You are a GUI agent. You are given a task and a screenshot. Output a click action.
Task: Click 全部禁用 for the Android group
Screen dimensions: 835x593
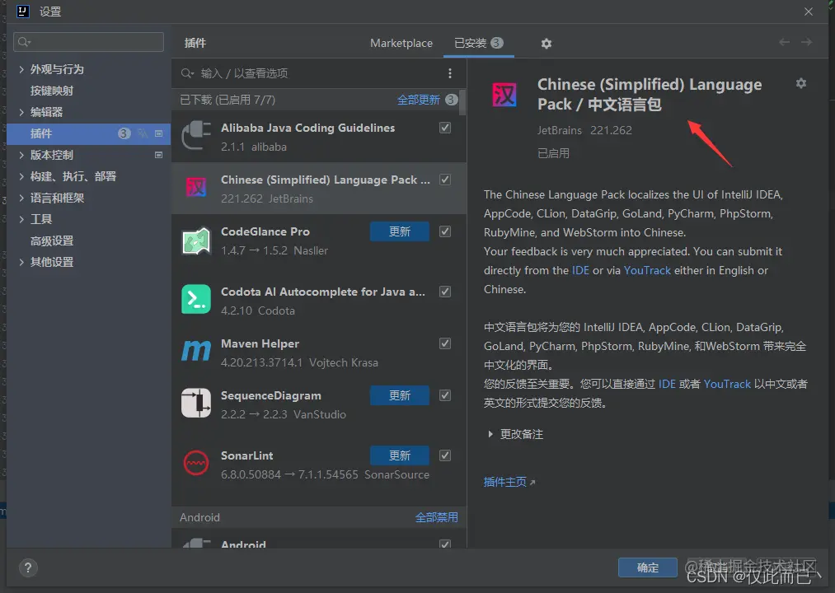436,517
